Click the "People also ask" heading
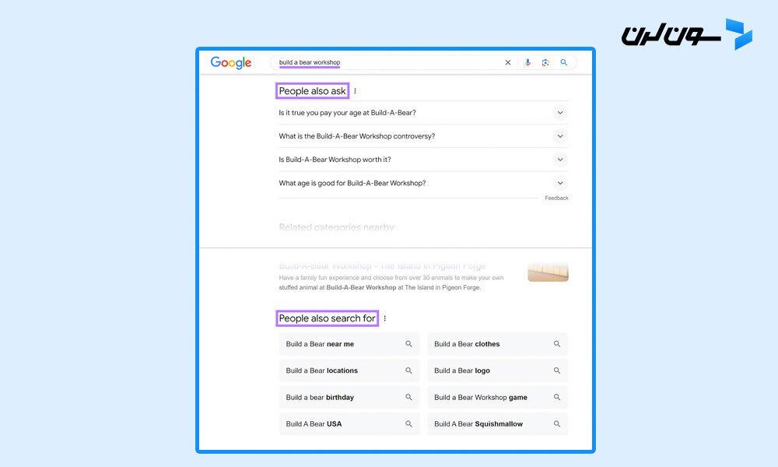 click(312, 91)
